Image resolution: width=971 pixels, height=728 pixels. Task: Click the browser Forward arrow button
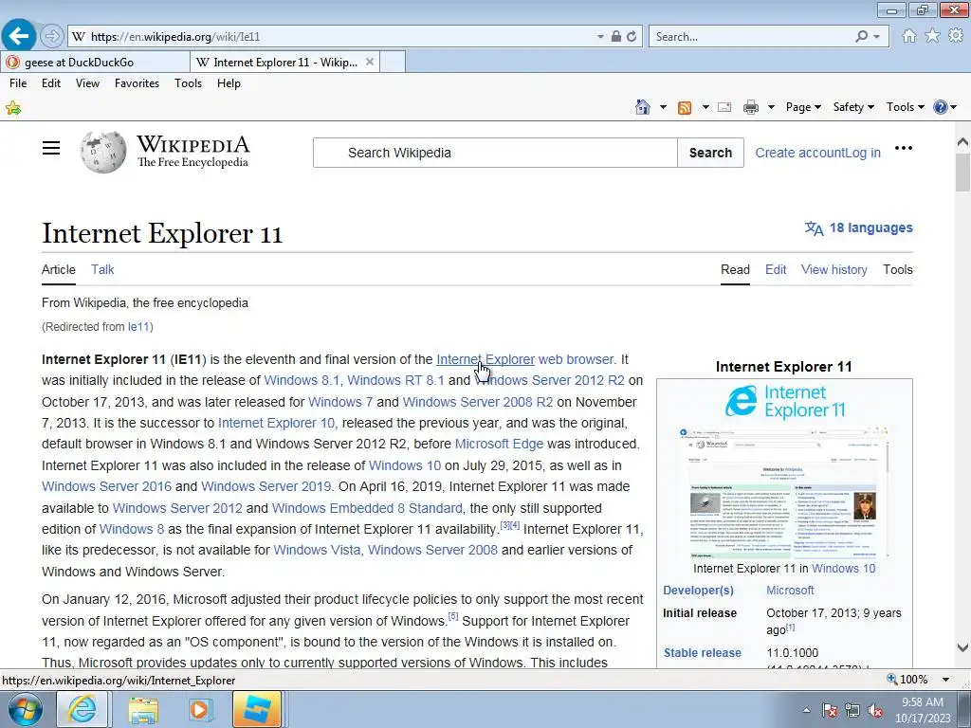click(52, 37)
